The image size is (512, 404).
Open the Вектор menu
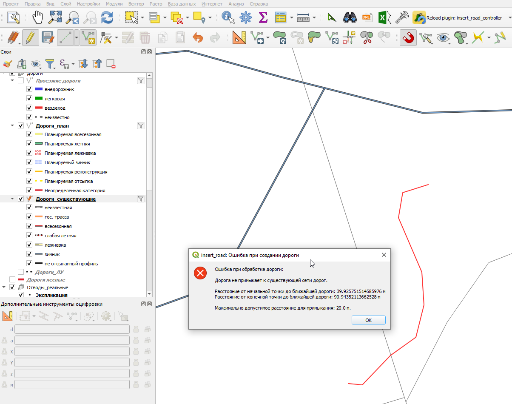point(136,4)
